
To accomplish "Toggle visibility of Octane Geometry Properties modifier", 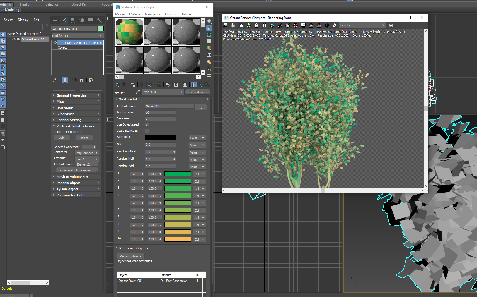I will coord(55,43).
